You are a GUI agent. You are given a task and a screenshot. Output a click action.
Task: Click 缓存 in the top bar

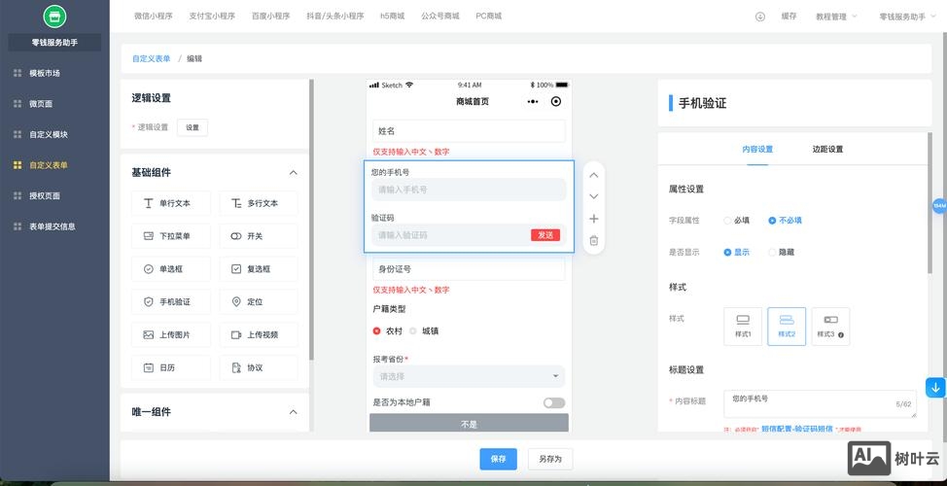(789, 17)
